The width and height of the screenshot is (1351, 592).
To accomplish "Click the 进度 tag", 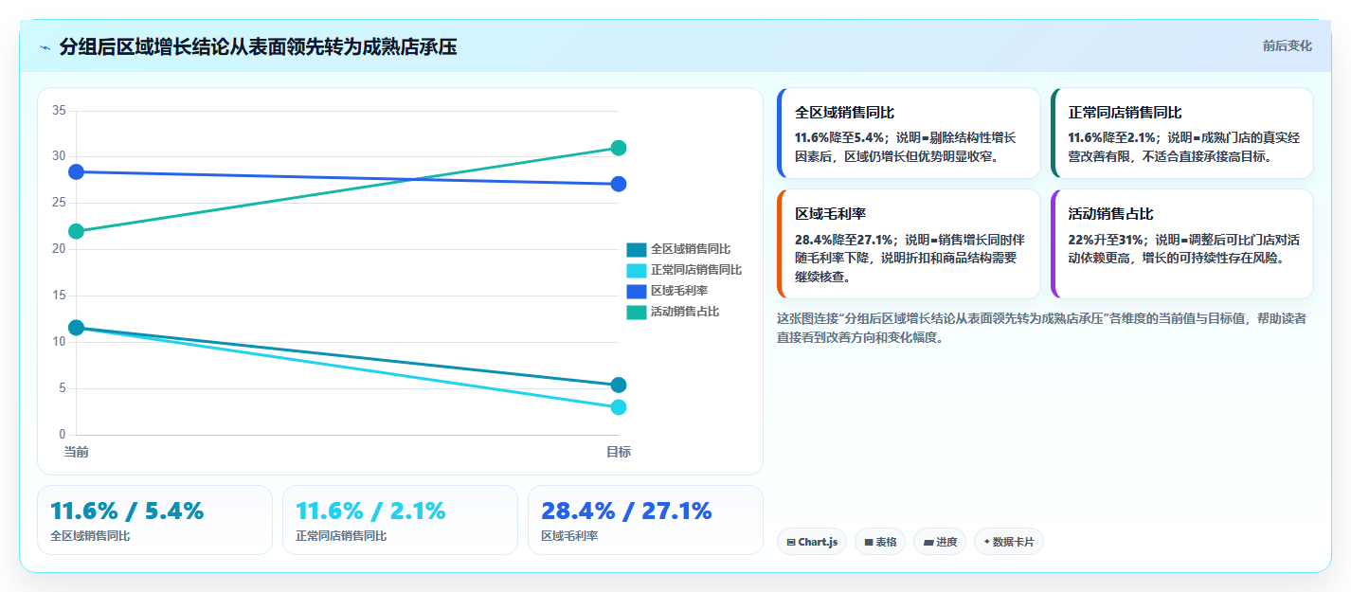I will 940,542.
